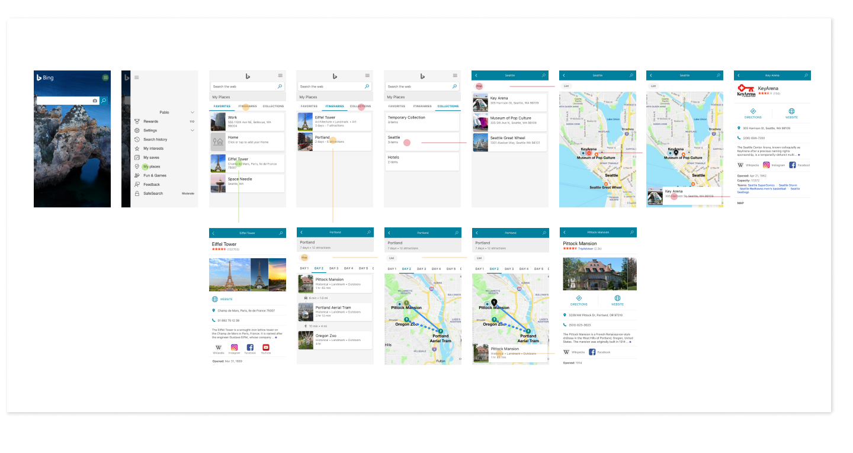
Task: Click the Settings gear icon in sidebar
Action: (x=137, y=130)
